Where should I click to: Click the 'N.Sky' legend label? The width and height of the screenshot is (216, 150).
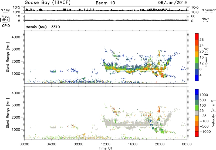pos(5,10)
